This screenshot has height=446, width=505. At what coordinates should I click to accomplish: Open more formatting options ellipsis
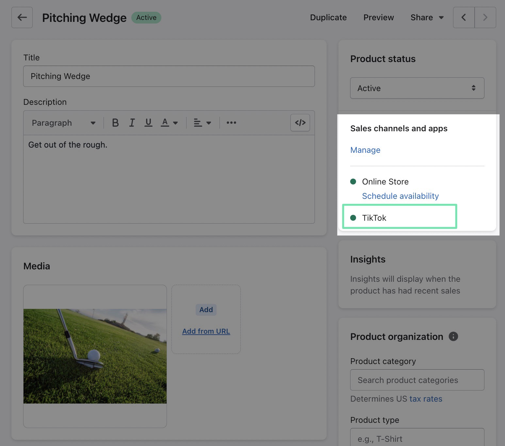tap(231, 123)
